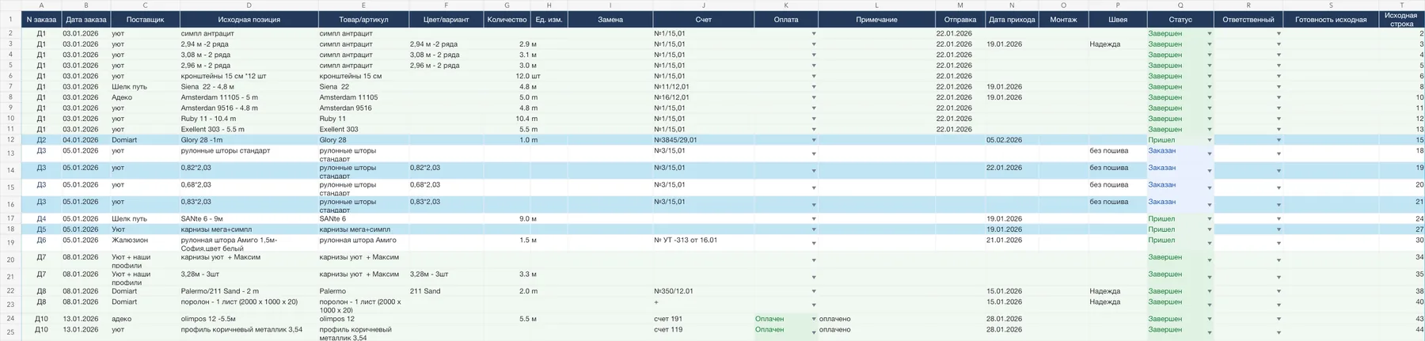Click the 'Товар/артикул' header cell
The image size is (1425, 341).
[363, 19]
